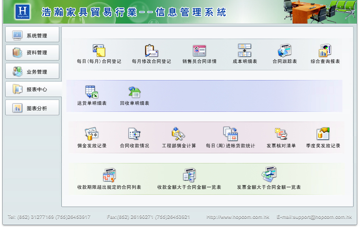Image resolution: width=361 pixels, height=245 pixels.
Task: Open 销售员合同详情 icon
Action: point(199,51)
